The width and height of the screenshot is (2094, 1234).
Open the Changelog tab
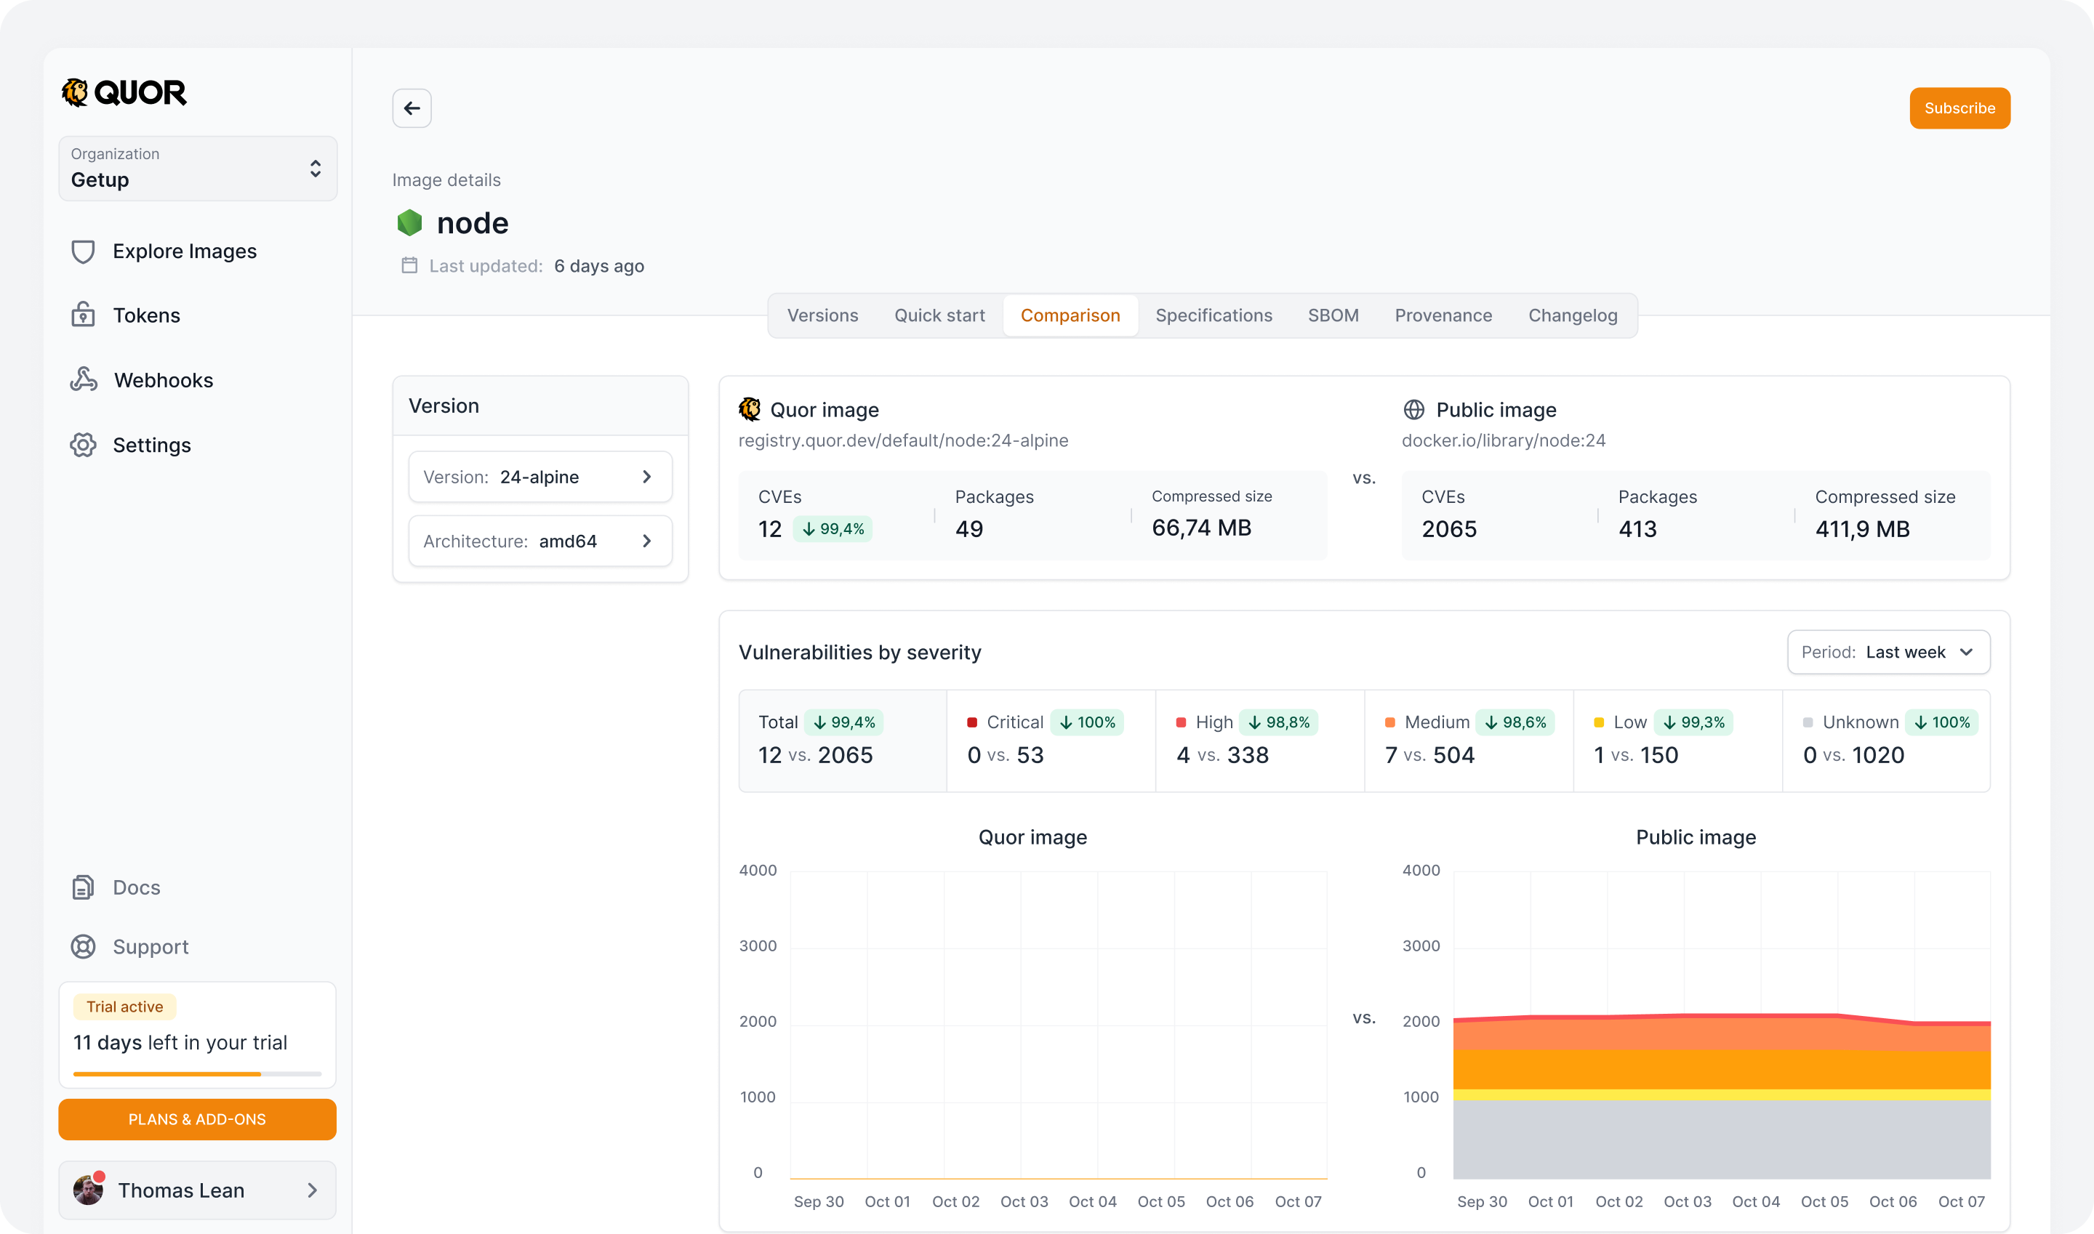(x=1573, y=315)
